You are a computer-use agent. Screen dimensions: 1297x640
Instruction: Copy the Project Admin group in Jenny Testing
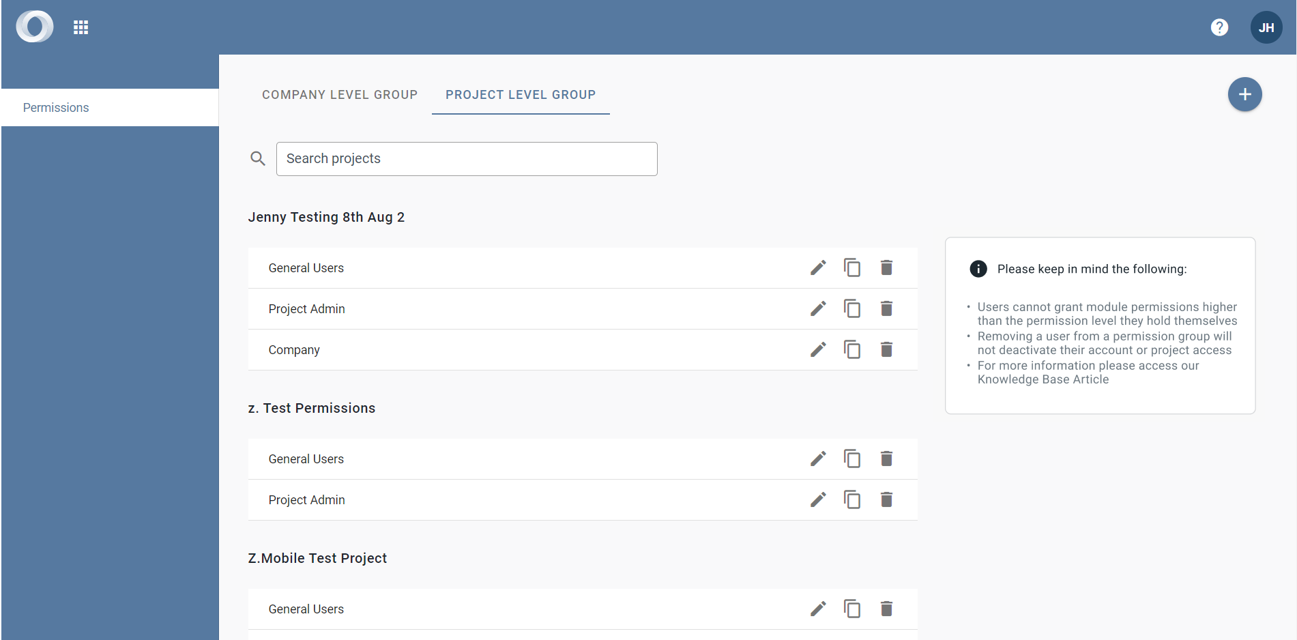pyautogui.click(x=852, y=308)
